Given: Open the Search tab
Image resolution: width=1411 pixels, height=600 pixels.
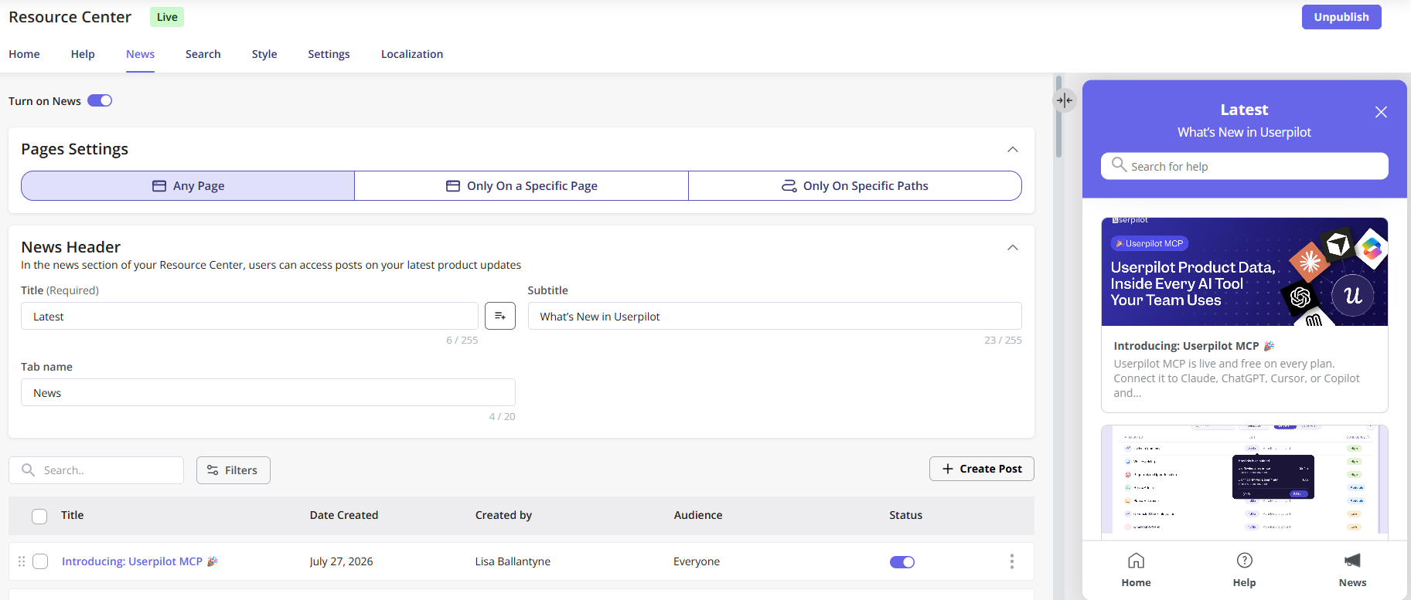Looking at the screenshot, I should (203, 54).
